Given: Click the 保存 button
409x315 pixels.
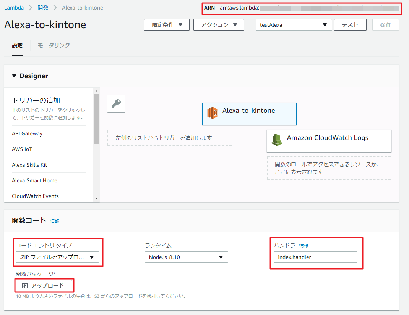Looking at the screenshot, I should 386,25.
